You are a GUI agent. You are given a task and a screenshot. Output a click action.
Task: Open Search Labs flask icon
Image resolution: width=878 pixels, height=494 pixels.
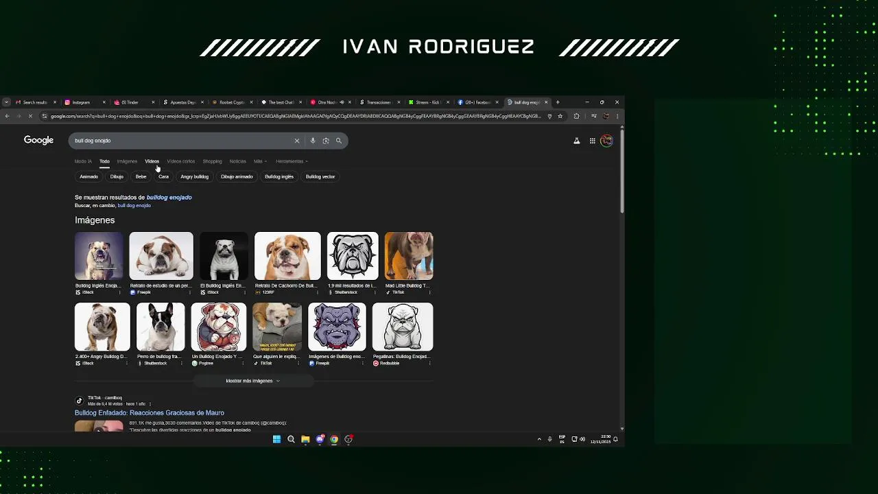click(x=577, y=141)
